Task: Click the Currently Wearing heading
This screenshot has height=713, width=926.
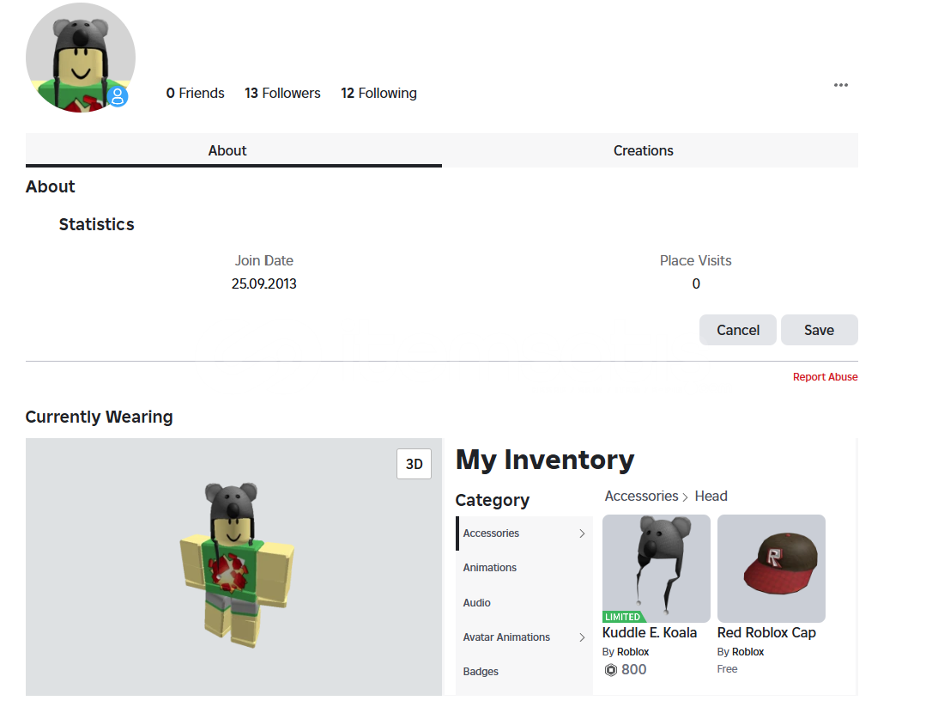Action: (100, 417)
